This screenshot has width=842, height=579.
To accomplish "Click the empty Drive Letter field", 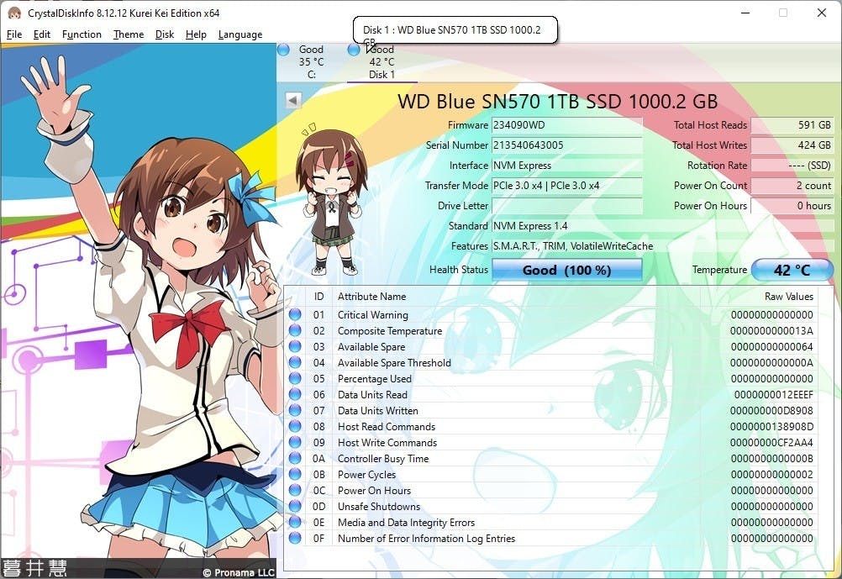I will 567,206.
